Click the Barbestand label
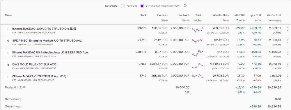 (13, 99)
